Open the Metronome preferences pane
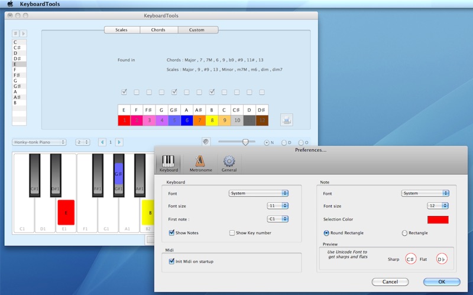This screenshot has height=295, width=473. (200, 163)
